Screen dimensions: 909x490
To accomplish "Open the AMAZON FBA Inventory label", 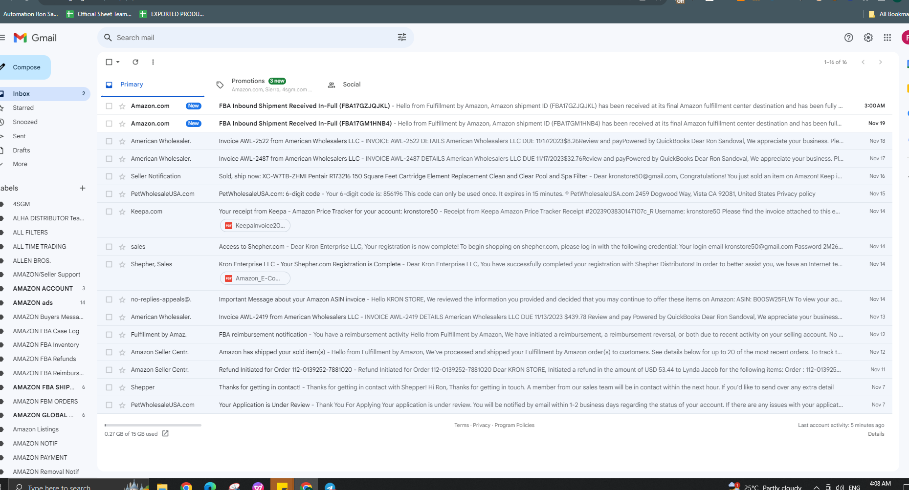I will click(x=46, y=345).
